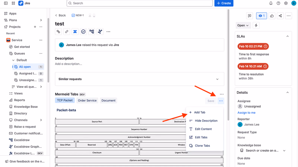This screenshot has height=167, width=298.
Task: Click the thumbs-up vote icon
Action: pos(272,16)
